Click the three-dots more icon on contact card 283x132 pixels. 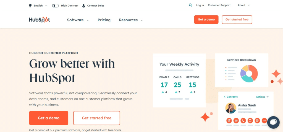(264, 121)
